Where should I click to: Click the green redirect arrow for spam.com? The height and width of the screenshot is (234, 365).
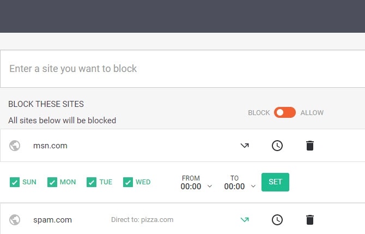[x=245, y=220]
